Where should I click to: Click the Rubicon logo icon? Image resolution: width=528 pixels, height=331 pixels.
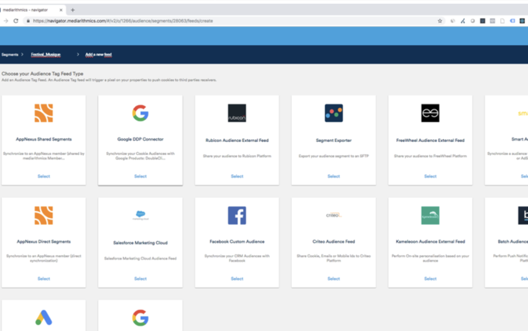[237, 113]
